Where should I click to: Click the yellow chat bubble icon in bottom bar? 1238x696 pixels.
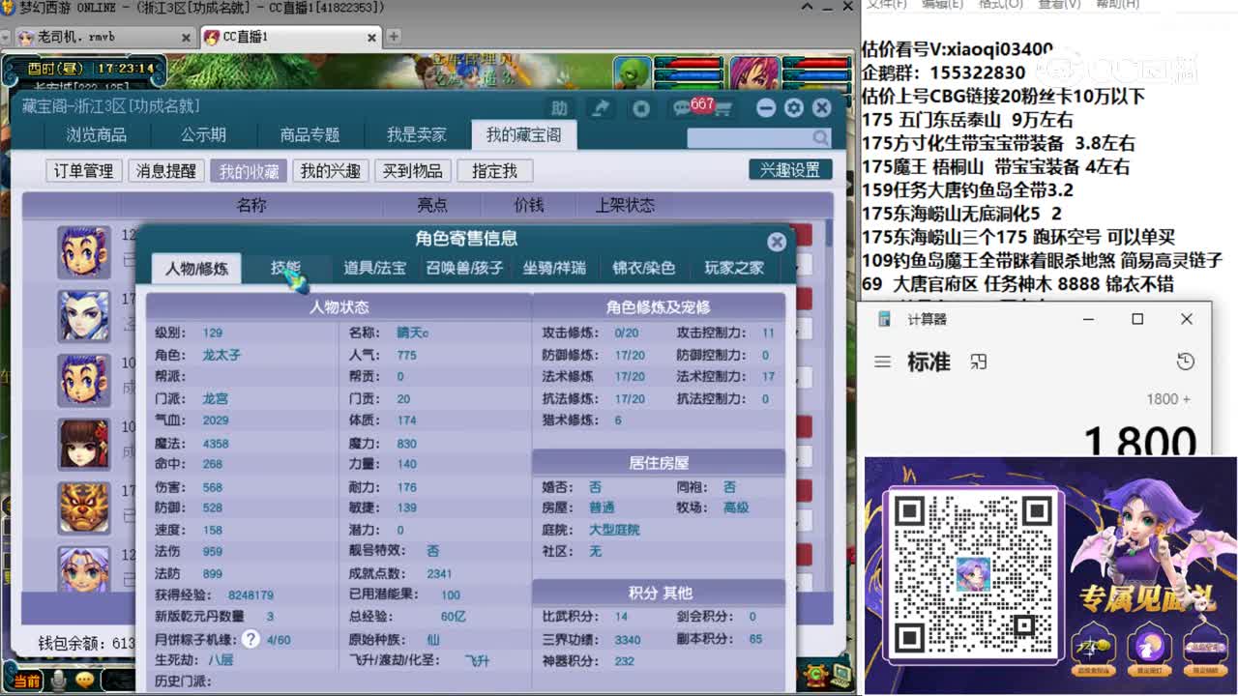pos(85,681)
